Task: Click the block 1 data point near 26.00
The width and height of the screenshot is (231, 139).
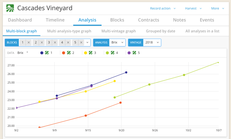Action: click(126, 72)
